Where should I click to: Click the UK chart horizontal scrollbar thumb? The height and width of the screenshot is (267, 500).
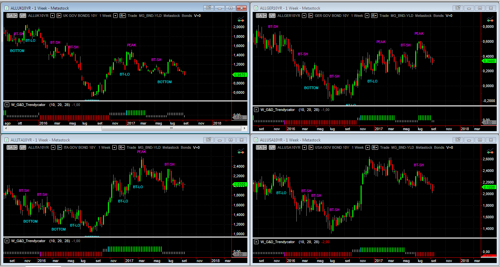click(172, 128)
